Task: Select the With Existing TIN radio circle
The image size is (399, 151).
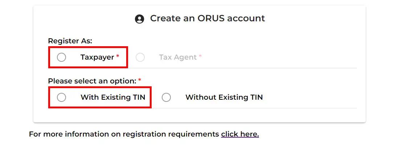Action: [x=61, y=97]
